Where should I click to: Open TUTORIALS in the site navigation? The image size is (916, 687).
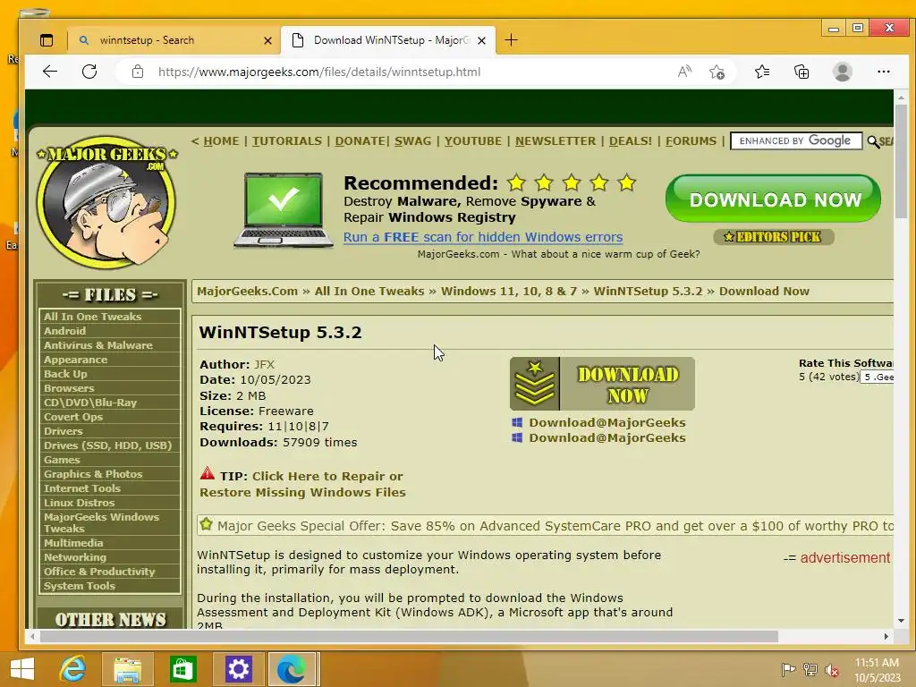coord(287,140)
